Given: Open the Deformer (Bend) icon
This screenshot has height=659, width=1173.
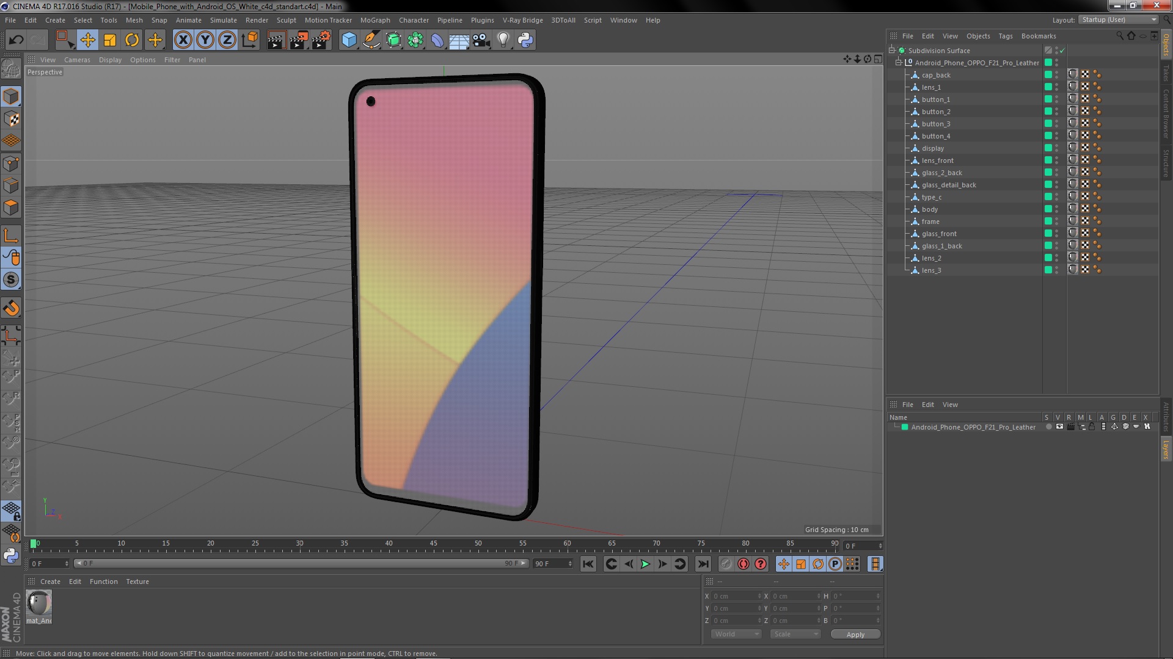Looking at the screenshot, I should (437, 40).
